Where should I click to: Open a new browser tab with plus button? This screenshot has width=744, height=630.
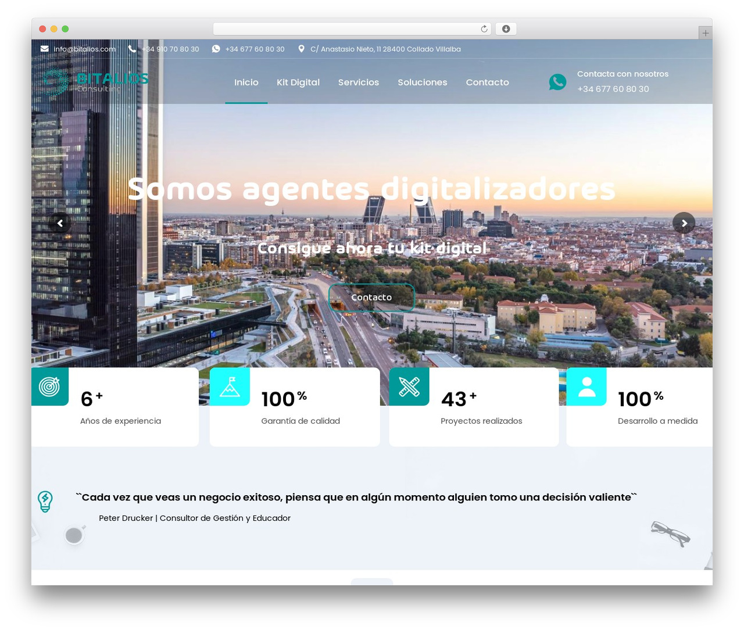705,33
